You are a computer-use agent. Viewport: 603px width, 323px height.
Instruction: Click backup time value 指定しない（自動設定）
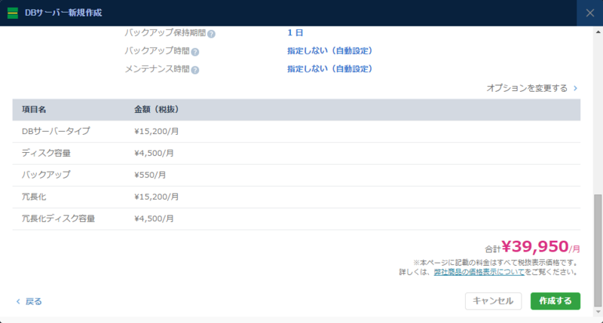point(329,50)
